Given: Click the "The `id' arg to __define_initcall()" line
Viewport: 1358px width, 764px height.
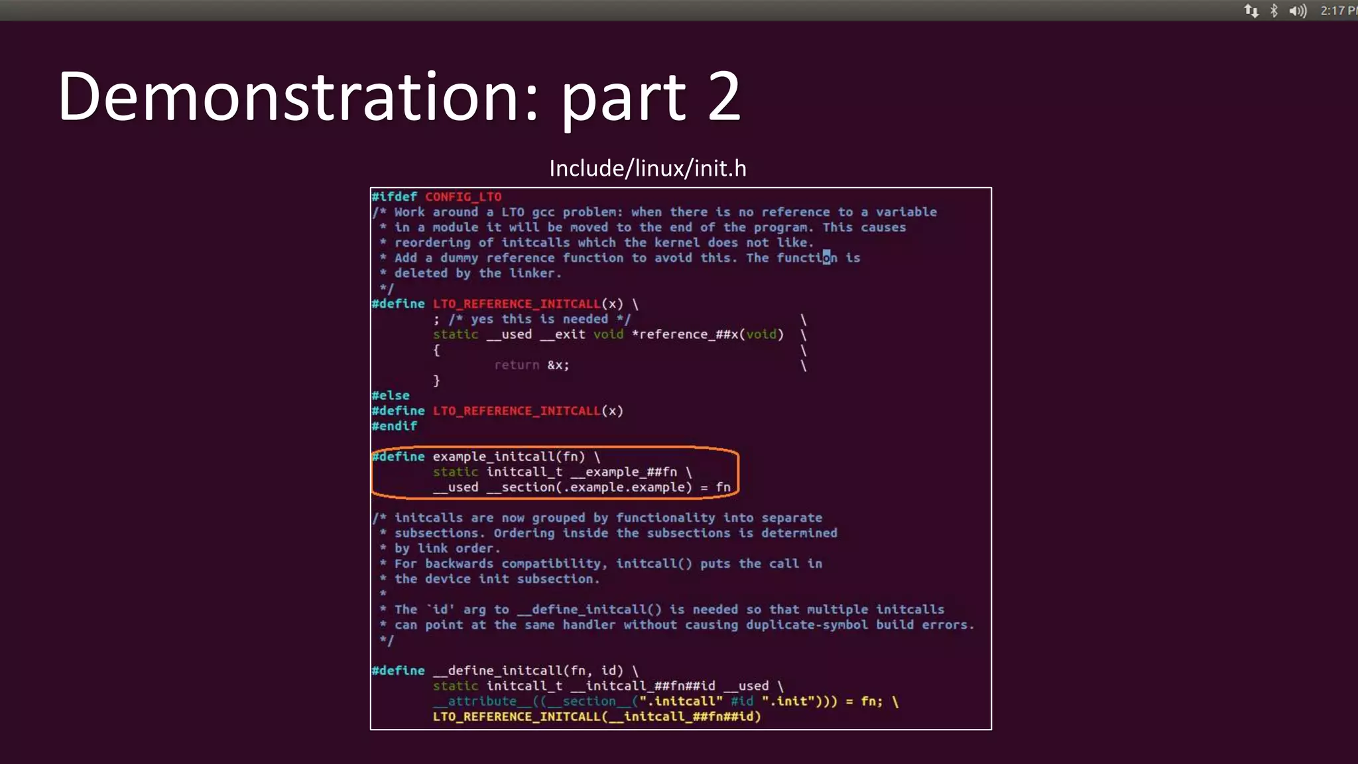Looking at the screenshot, I should click(662, 609).
